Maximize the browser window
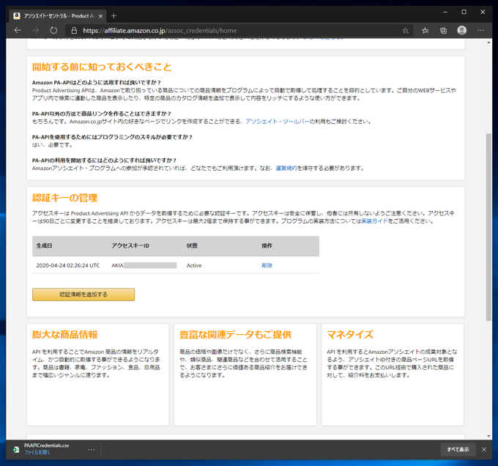This screenshot has width=498, height=466. point(464,12)
